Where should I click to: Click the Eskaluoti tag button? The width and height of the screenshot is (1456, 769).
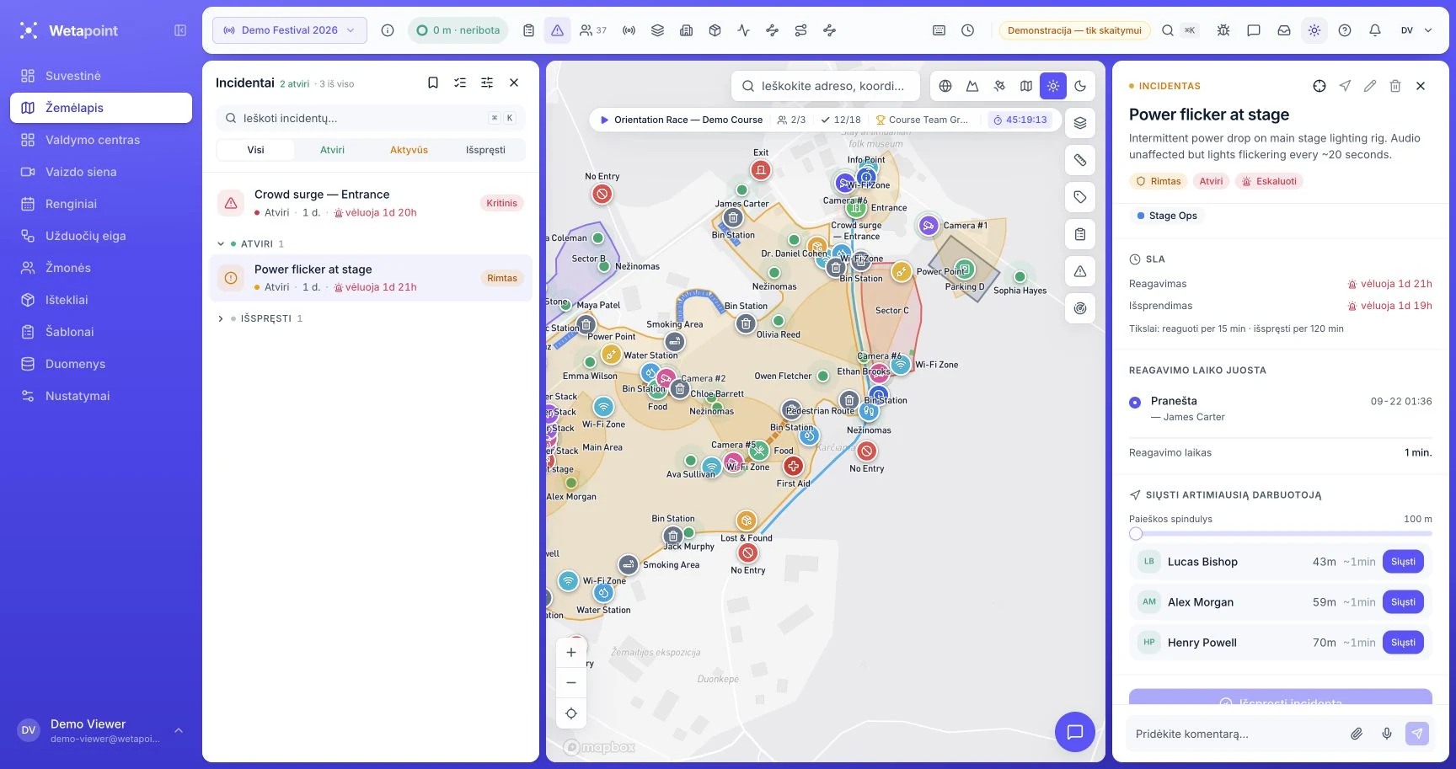(1269, 181)
